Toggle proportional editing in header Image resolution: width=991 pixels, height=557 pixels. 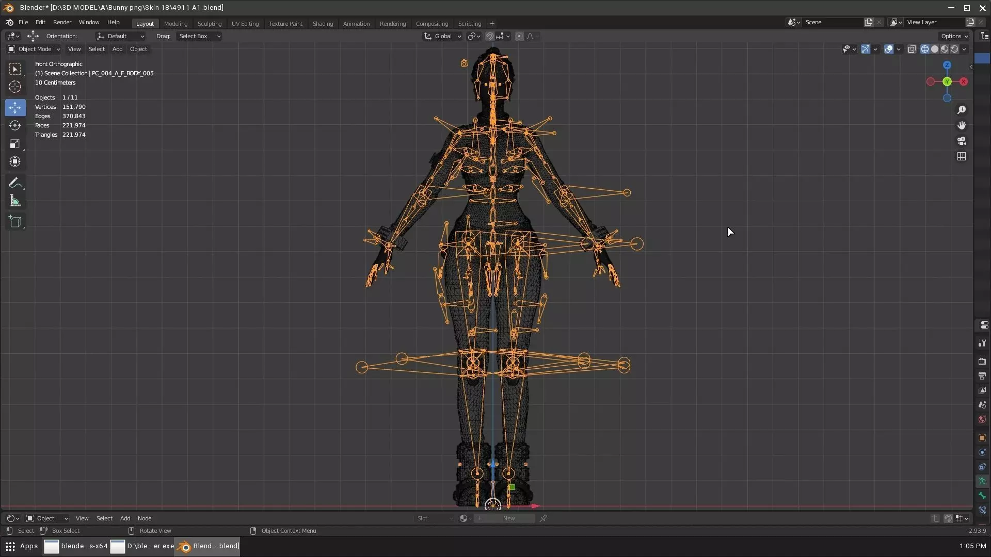click(x=519, y=36)
